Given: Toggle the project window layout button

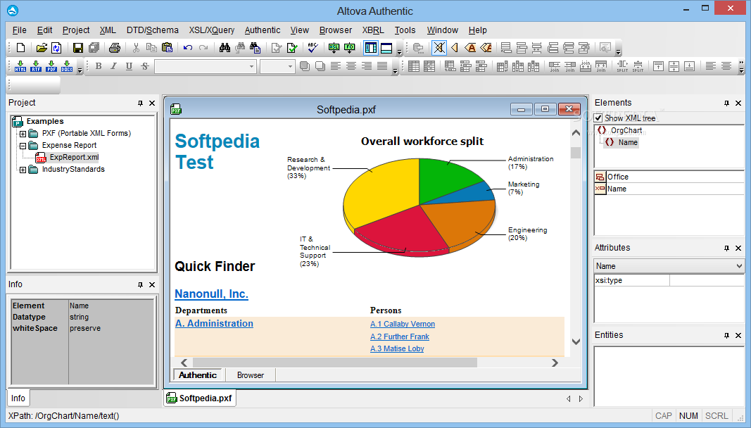Looking at the screenshot, I should point(371,47).
